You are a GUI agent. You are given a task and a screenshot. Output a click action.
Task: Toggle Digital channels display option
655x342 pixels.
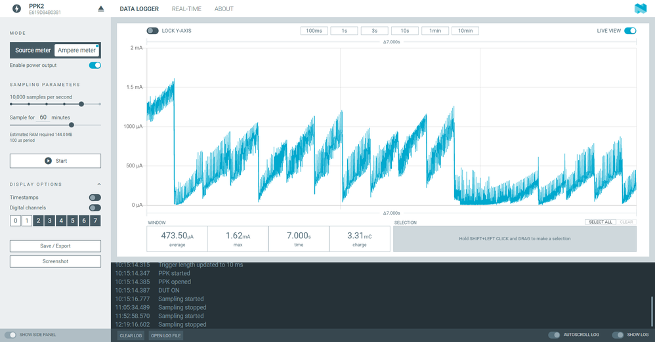[95, 207]
